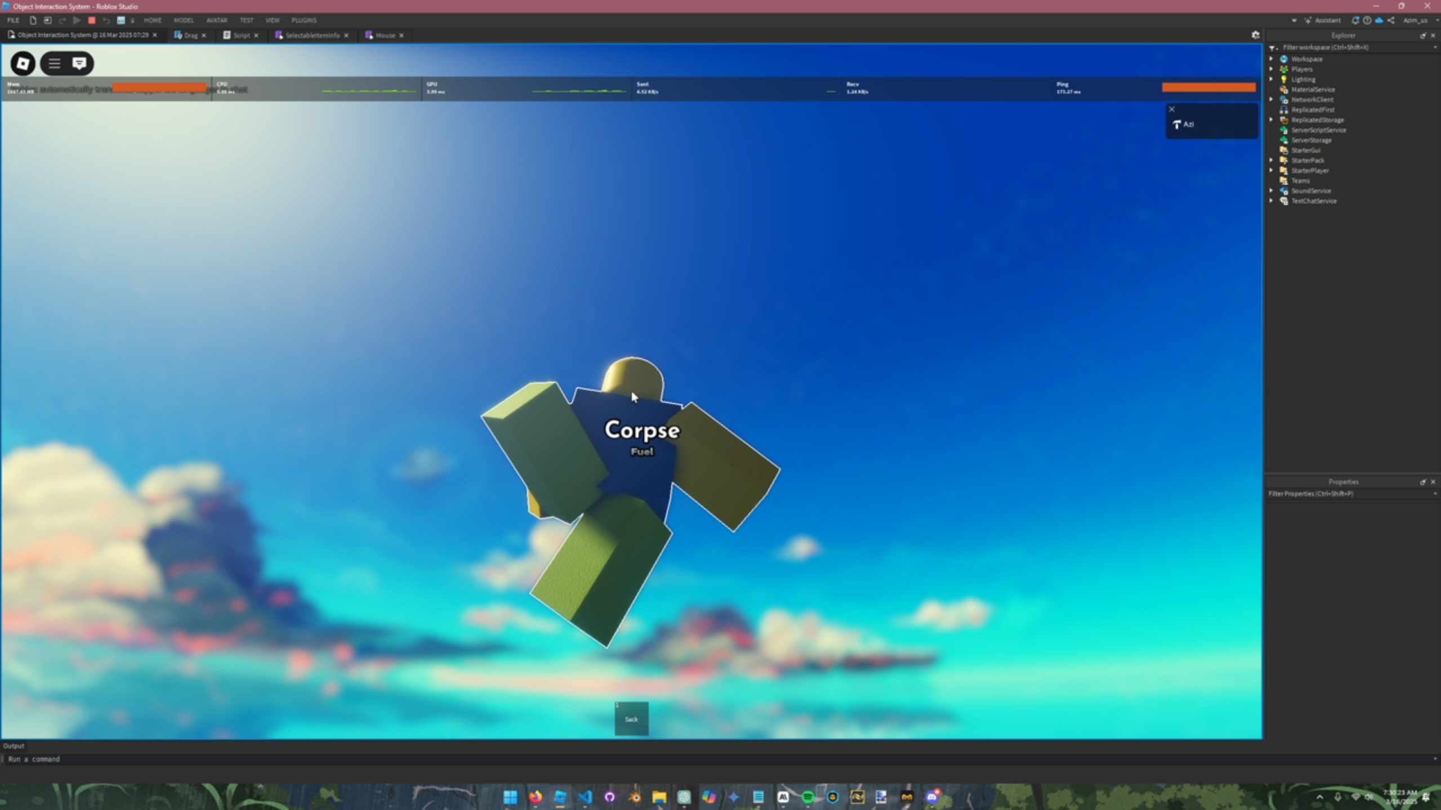Open the PLUGINS ribbon tab
1441x810 pixels.
coord(304,20)
